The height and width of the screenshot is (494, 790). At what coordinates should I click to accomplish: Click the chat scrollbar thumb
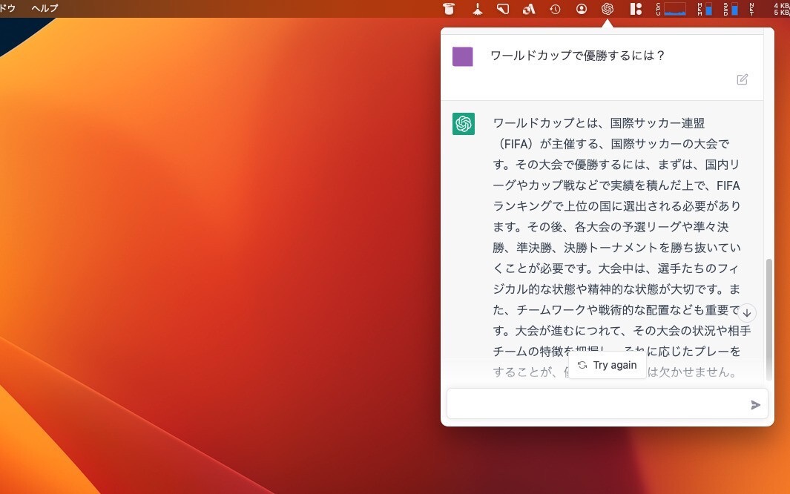point(768,317)
